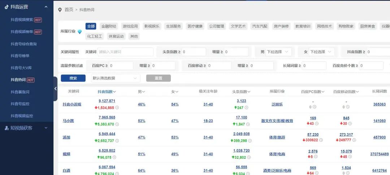The width and height of the screenshot is (390, 175).
Task: Open the 默认筛选数据 dropdown
Action: click(116, 78)
